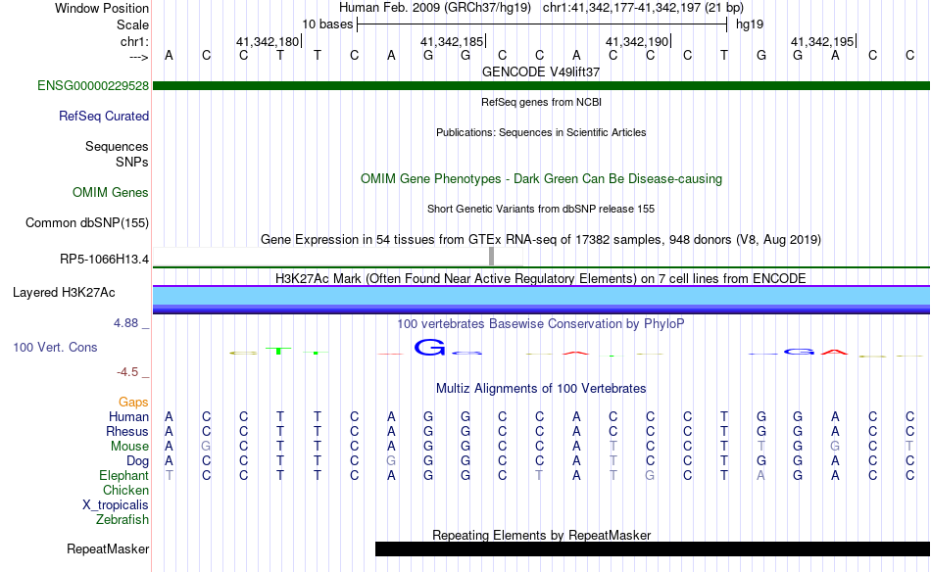The height and width of the screenshot is (572, 931).
Task: Click the Human Feb. 2009 (GRCh37/hg19) header
Action: (x=434, y=8)
